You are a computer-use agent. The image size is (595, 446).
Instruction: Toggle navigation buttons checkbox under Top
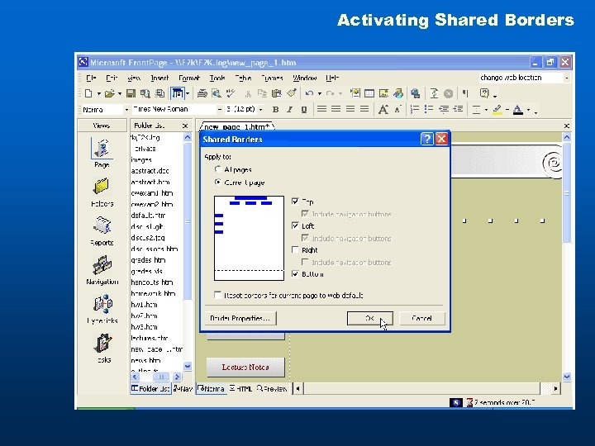click(305, 214)
